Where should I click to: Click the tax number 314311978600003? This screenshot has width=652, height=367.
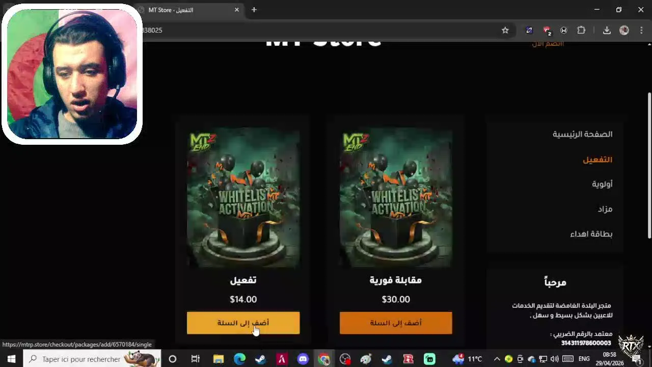coord(586,343)
